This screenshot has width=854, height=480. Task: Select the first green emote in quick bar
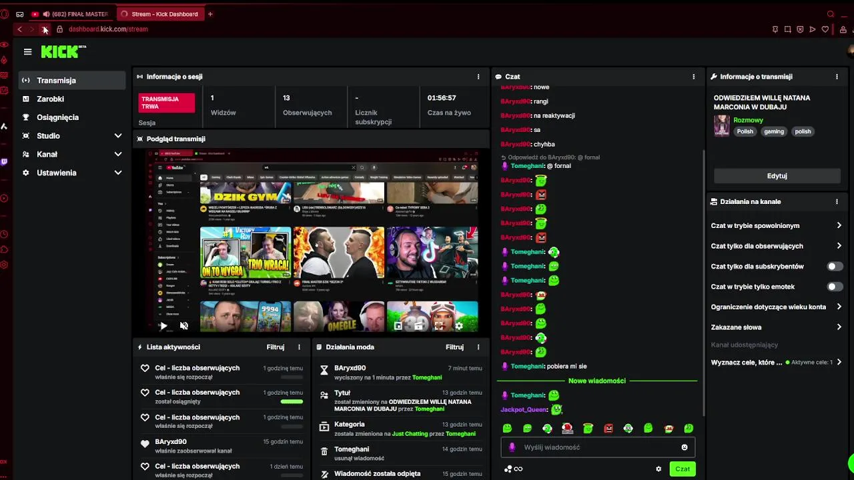(507, 428)
